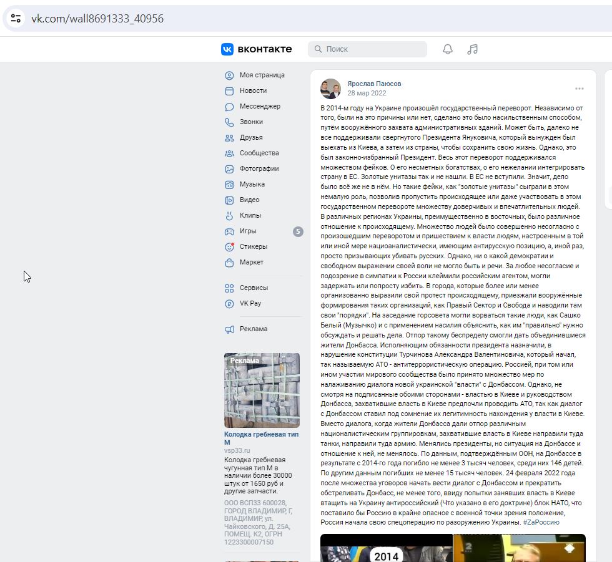The image size is (612, 562).
Task: Select Музыка in left sidebar
Action: (252, 184)
